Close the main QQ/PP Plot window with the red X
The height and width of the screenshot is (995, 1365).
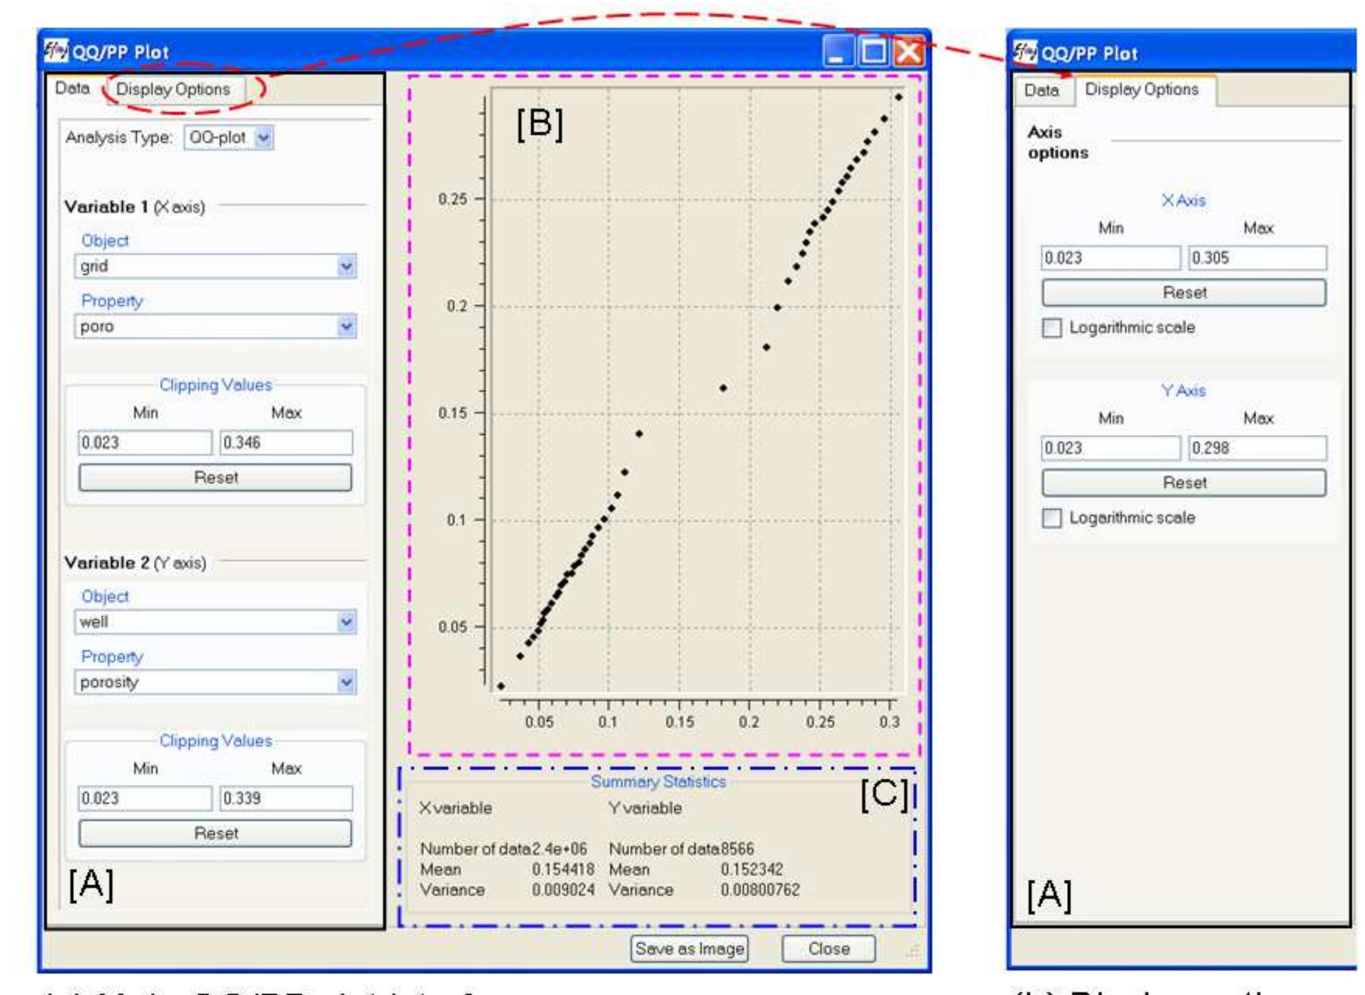(x=908, y=51)
